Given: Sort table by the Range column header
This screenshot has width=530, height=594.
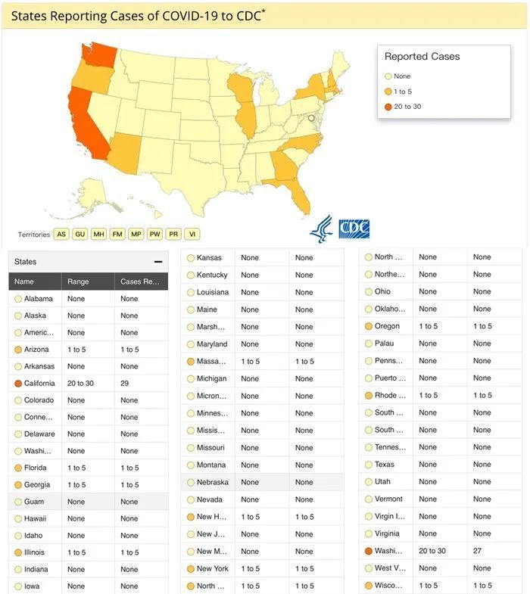Looking at the screenshot, I should (x=78, y=281).
